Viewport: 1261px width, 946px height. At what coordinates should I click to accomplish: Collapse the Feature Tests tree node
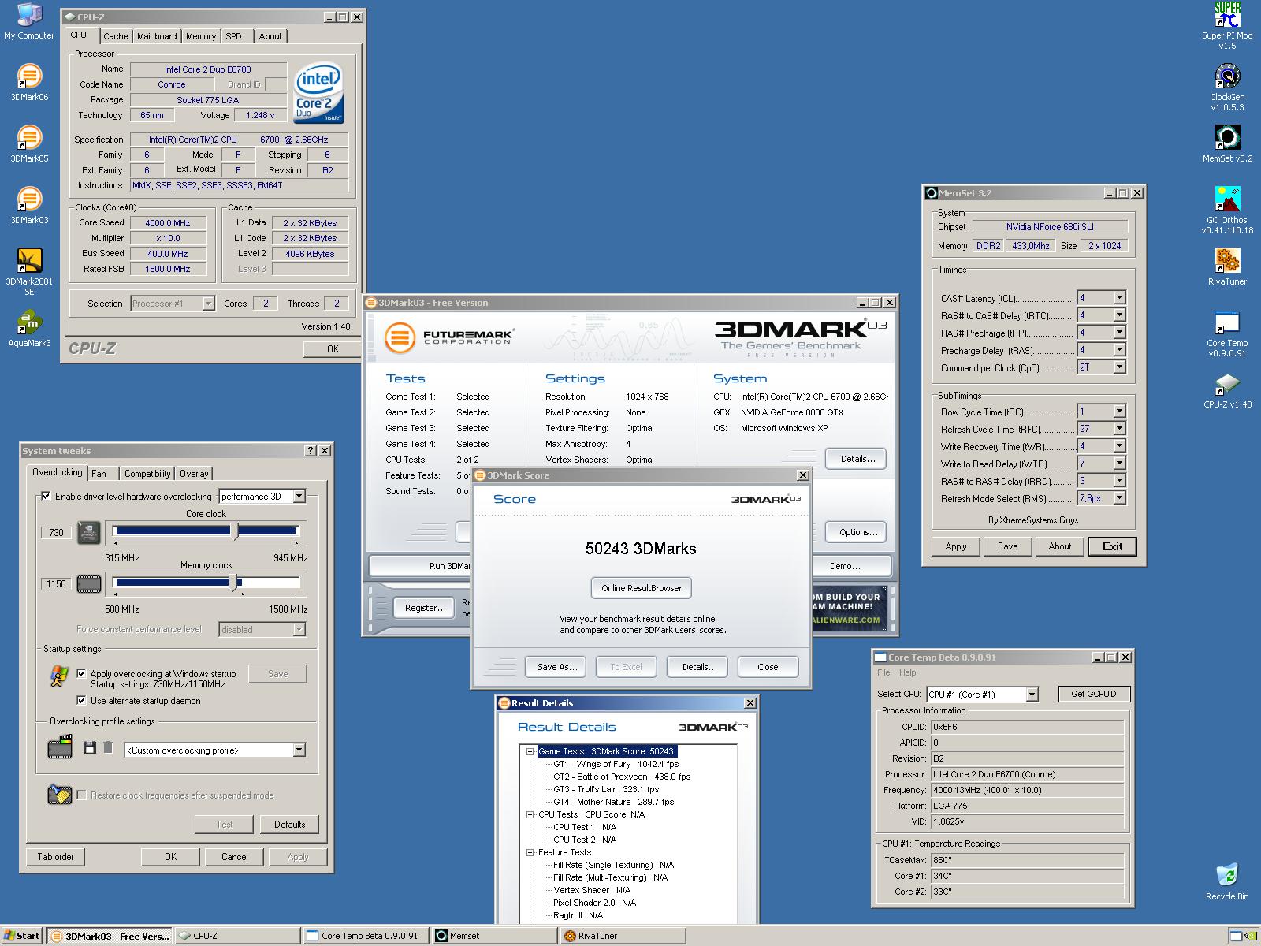530,852
